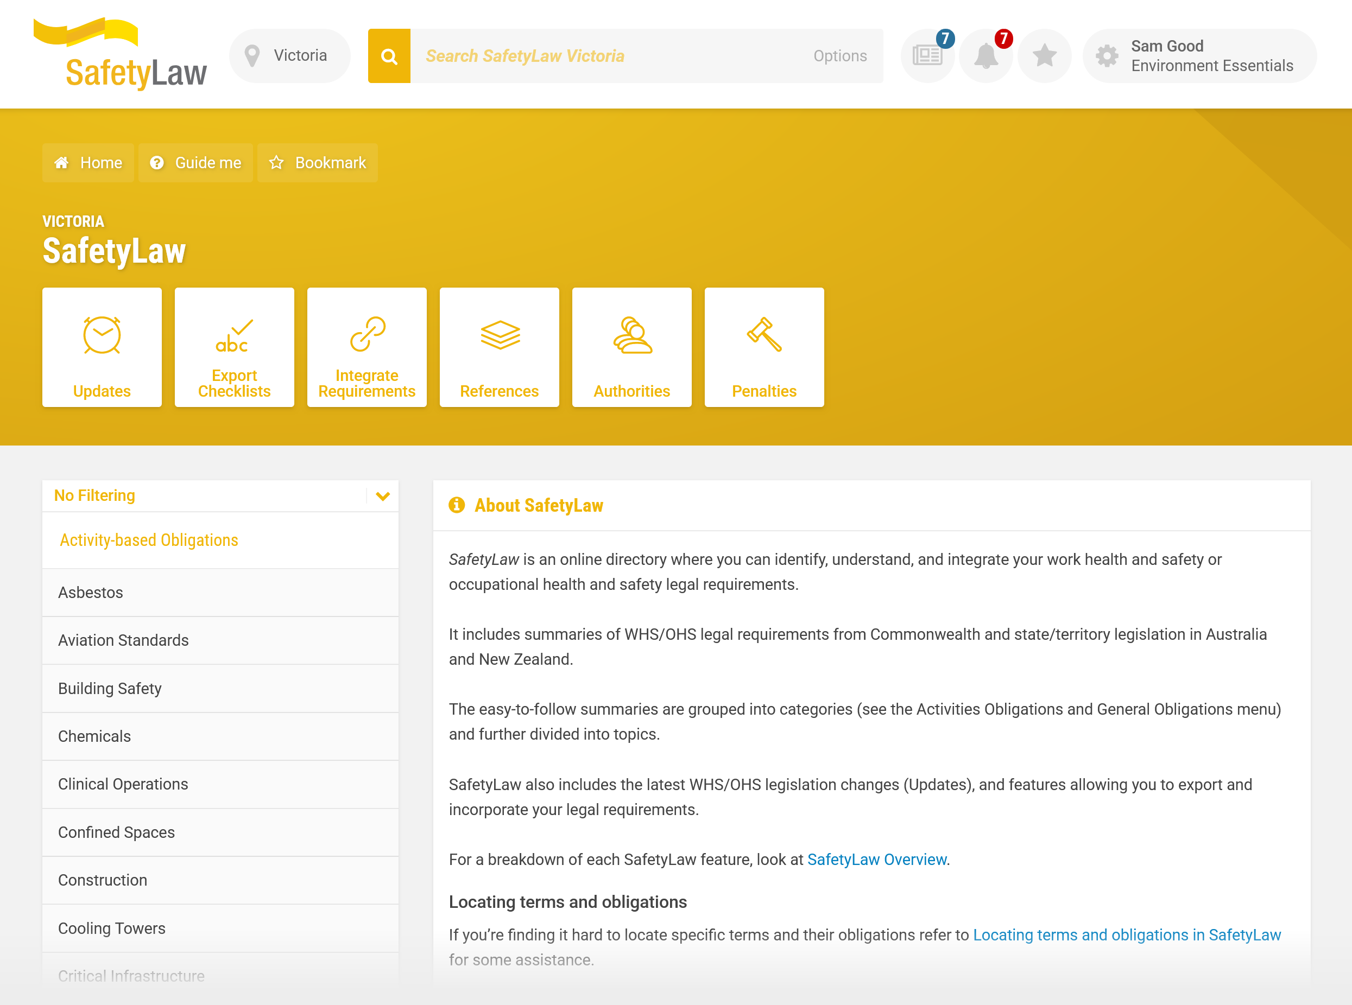
Task: Open the Sam Good account menu
Action: pyautogui.click(x=1199, y=56)
